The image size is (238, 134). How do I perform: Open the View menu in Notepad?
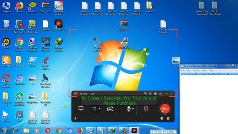tap(204, 70)
